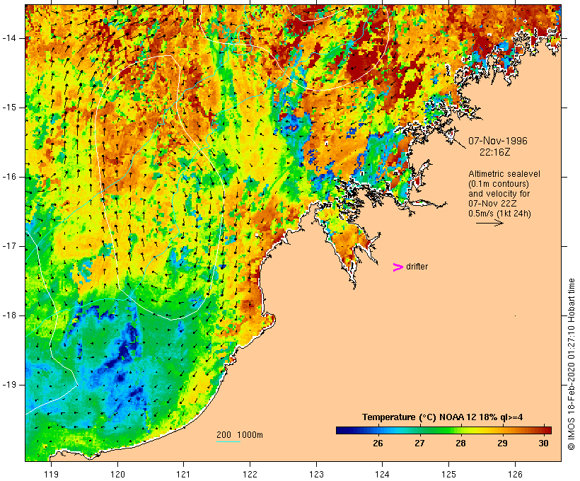
Task: Click the yellow 28°C section of colorbar
Action: pyautogui.click(x=461, y=430)
